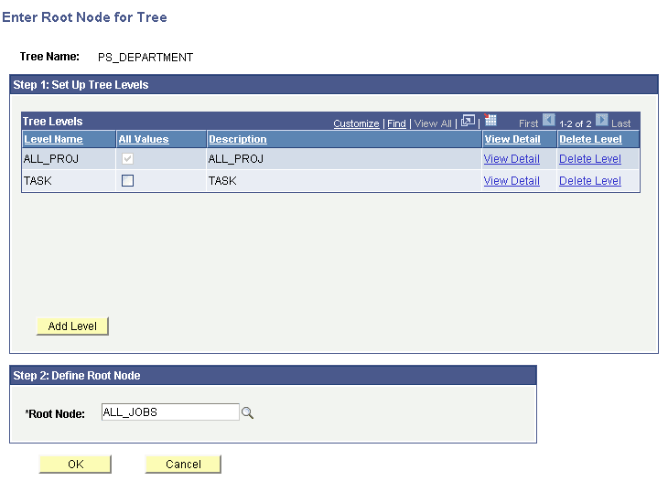Select ALL_PROJ level name cell
This screenshot has height=481, width=668.
tap(51, 159)
